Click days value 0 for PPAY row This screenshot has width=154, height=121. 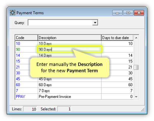point(117,97)
